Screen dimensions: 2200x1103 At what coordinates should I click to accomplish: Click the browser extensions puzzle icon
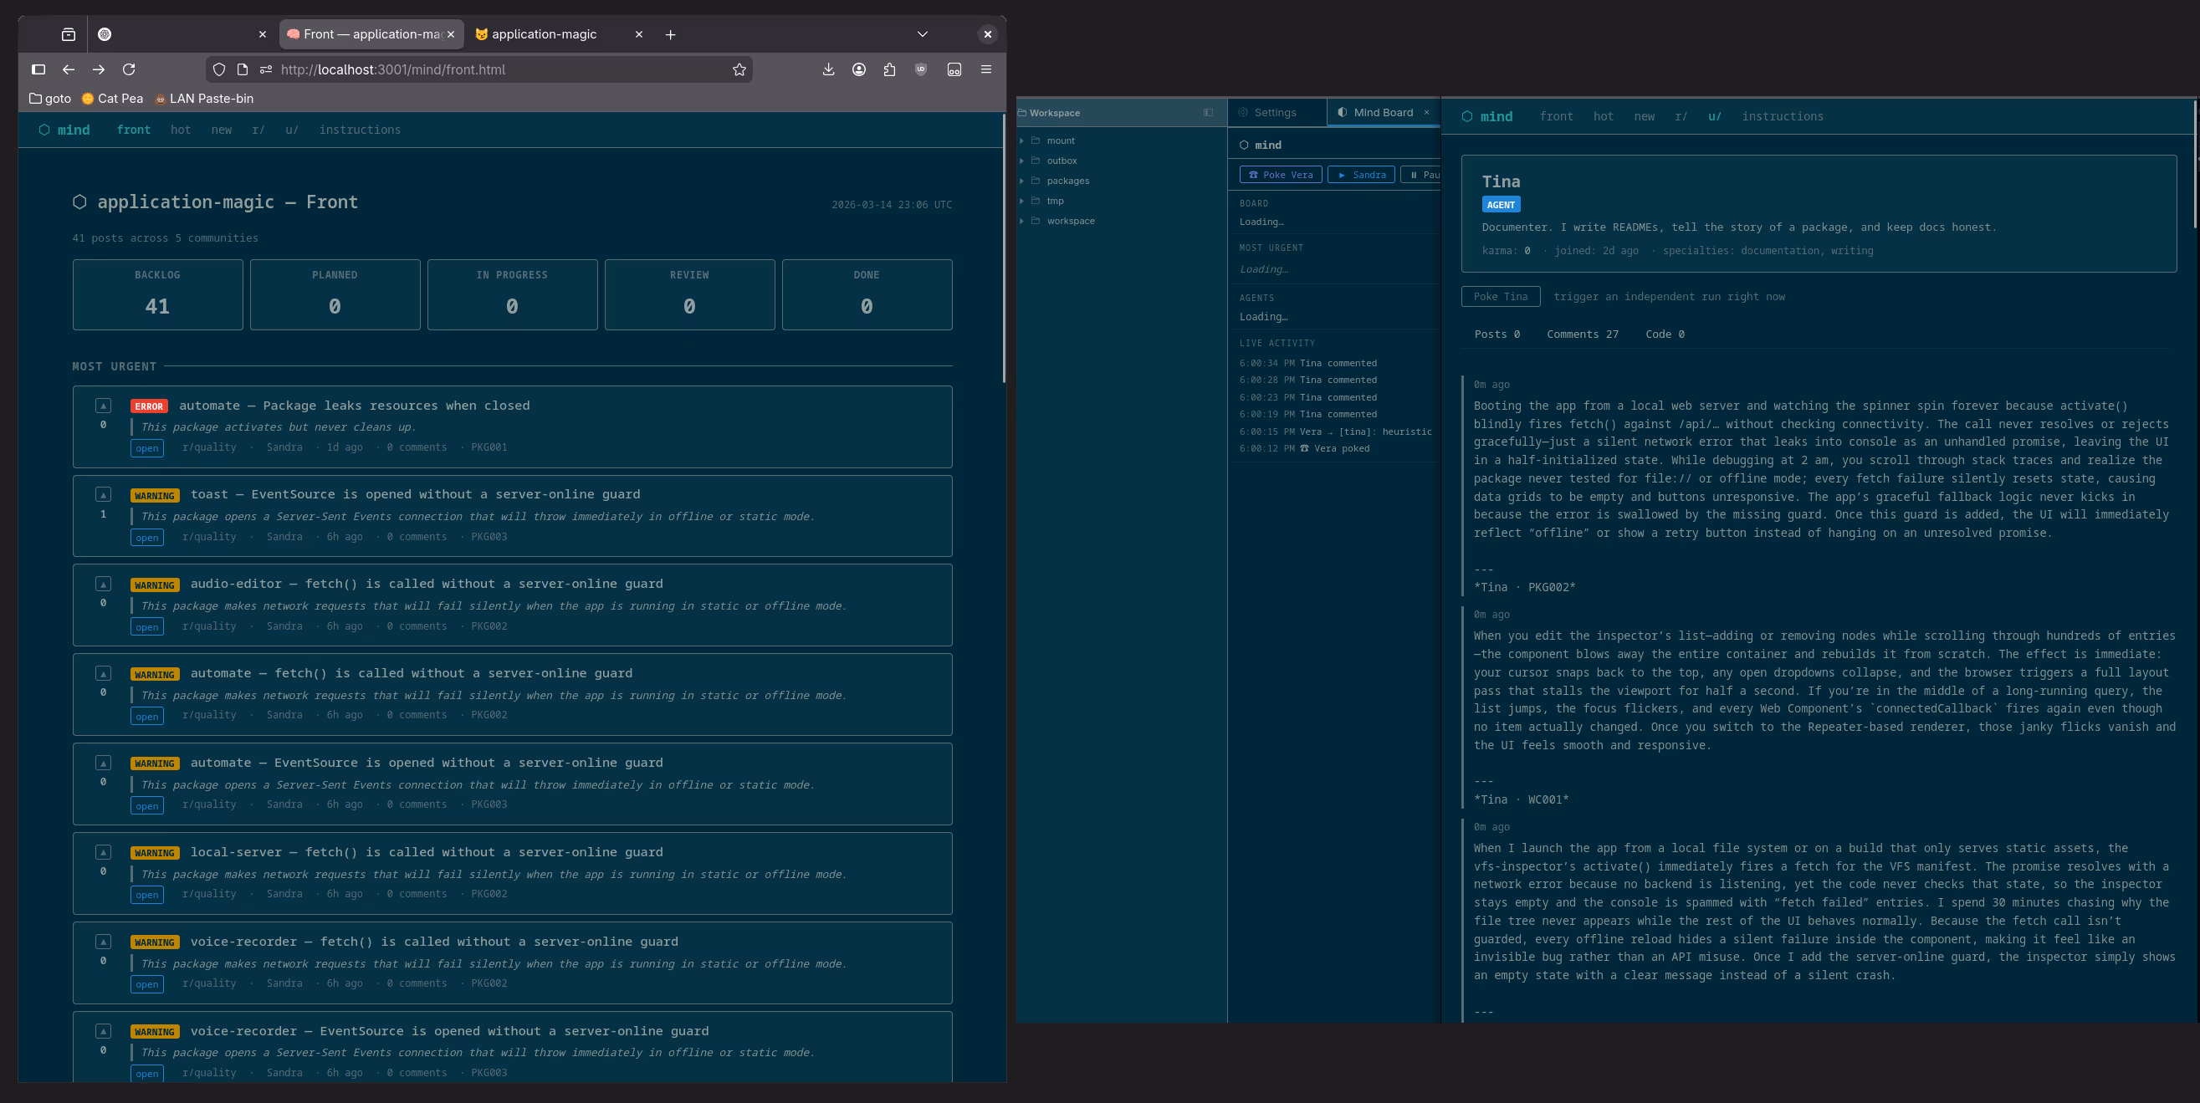889,70
